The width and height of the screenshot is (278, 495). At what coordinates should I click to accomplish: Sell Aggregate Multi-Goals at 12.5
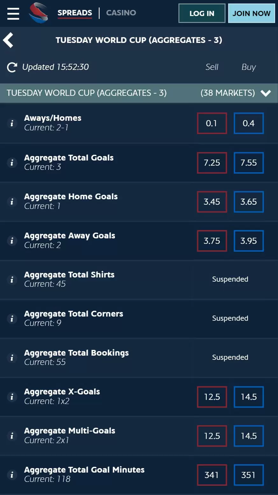pyautogui.click(x=212, y=436)
